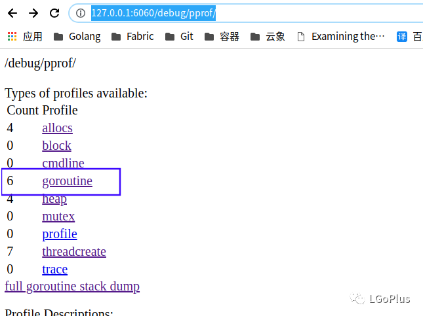This screenshot has height=316, width=423.
Task: Open the profile CPU profile link
Action: pyautogui.click(x=60, y=234)
